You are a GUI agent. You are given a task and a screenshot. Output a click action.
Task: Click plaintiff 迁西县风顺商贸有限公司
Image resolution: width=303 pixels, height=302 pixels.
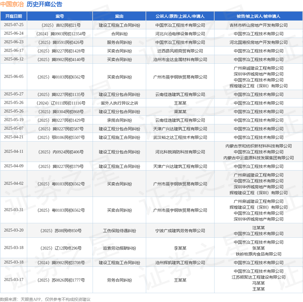pyautogui.click(x=180, y=51)
